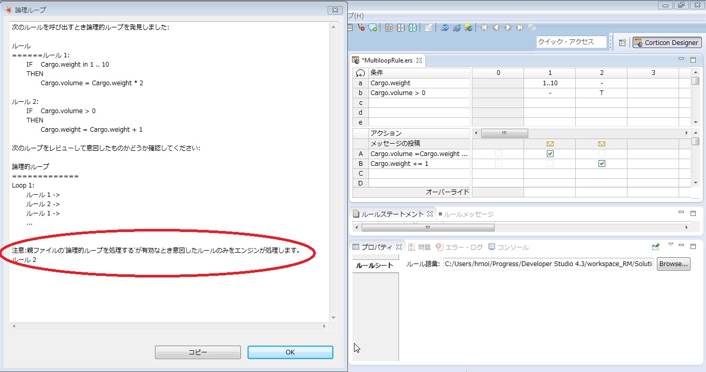This screenshot has width=706, height=372.
Task: Click the コピー button in the dialog
Action: click(x=198, y=352)
